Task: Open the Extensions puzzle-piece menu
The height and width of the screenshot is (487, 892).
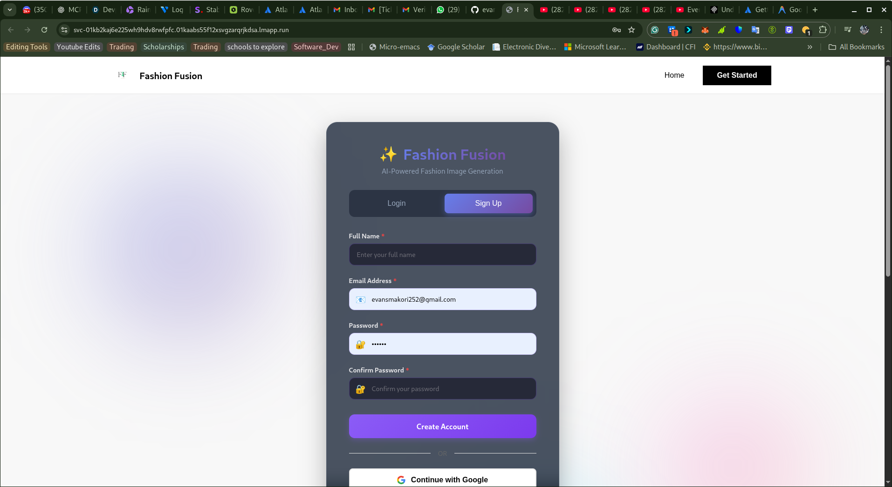Action: click(x=823, y=30)
